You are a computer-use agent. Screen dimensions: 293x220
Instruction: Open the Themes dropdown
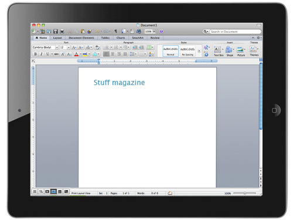pos(254,51)
